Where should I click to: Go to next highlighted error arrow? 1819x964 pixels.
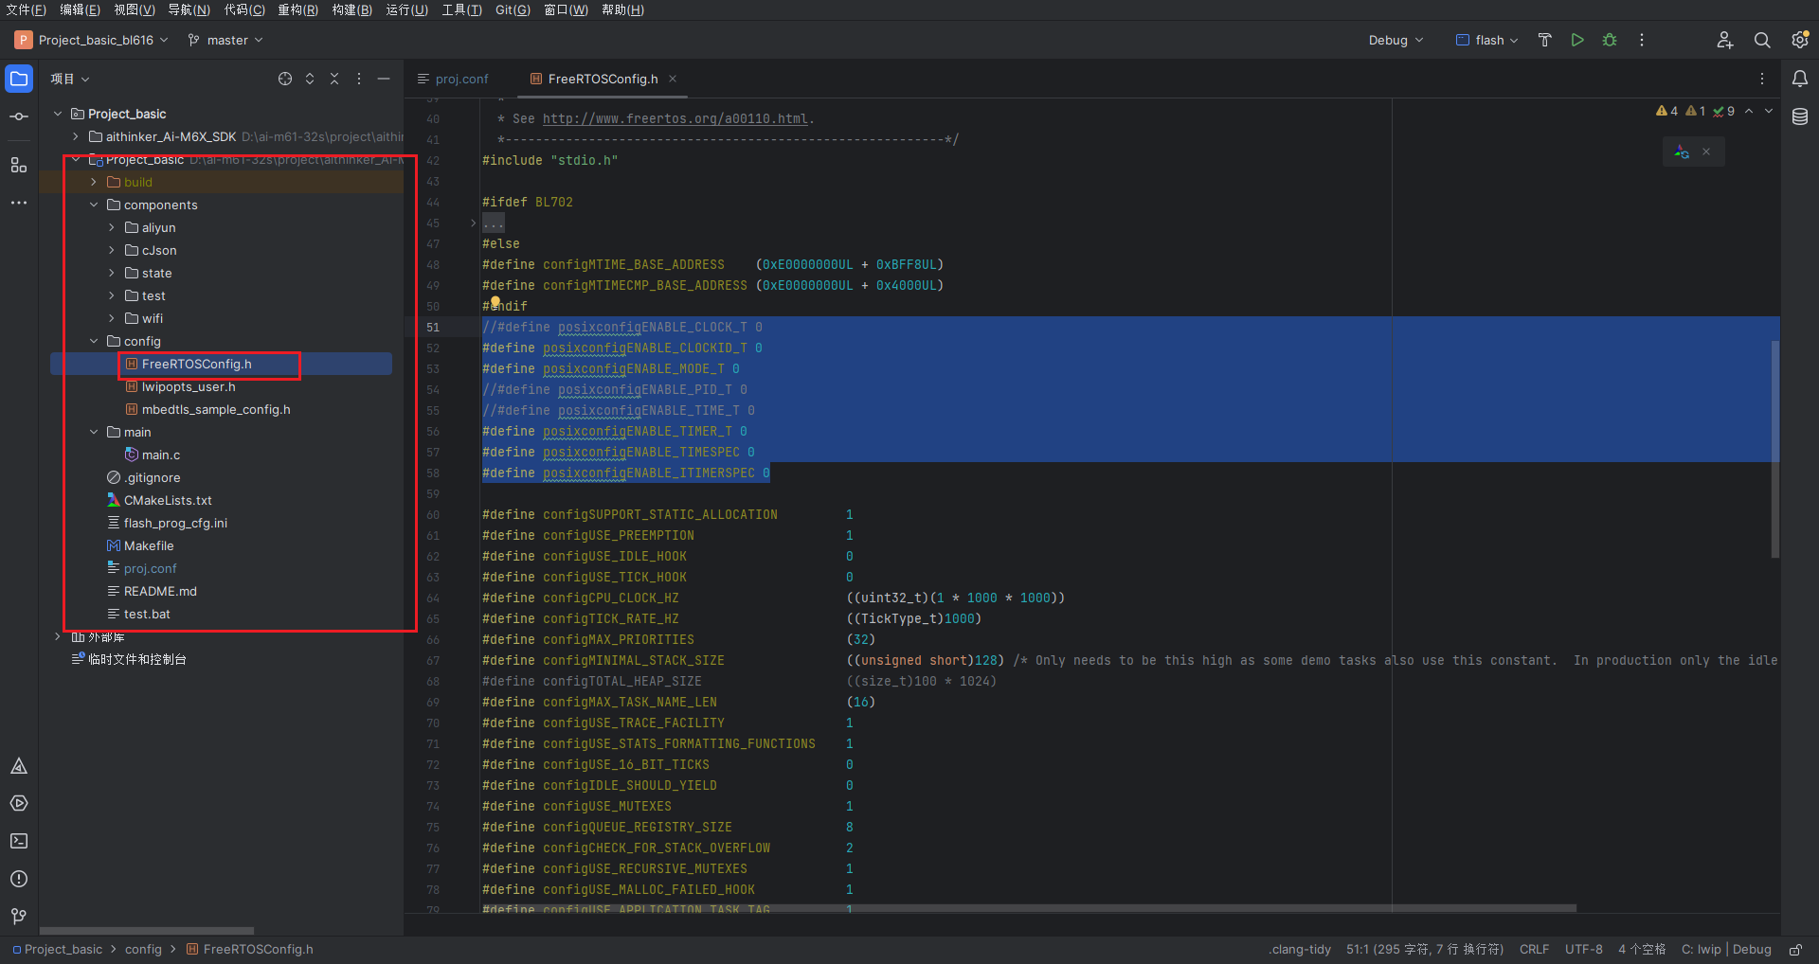(1769, 111)
